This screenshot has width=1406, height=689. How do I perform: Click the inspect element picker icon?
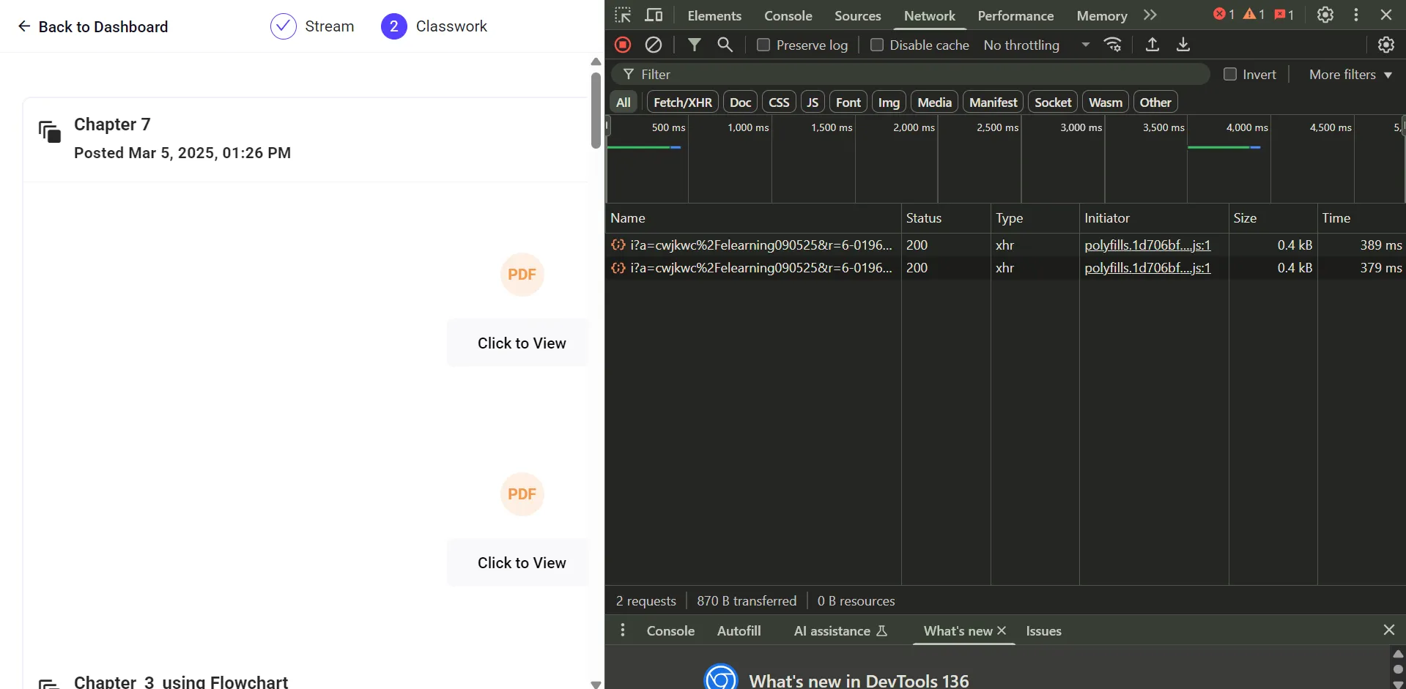click(x=623, y=15)
